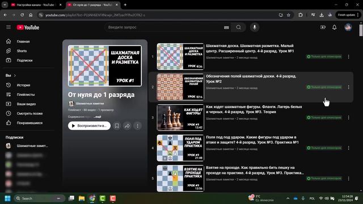Open video title Шахматная доска. Урок №1
Viewport: 363px width, 204px height.
[250, 48]
